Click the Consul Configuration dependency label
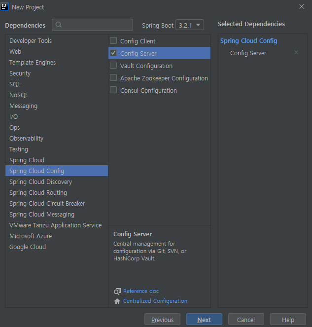312x327 pixels. point(148,91)
